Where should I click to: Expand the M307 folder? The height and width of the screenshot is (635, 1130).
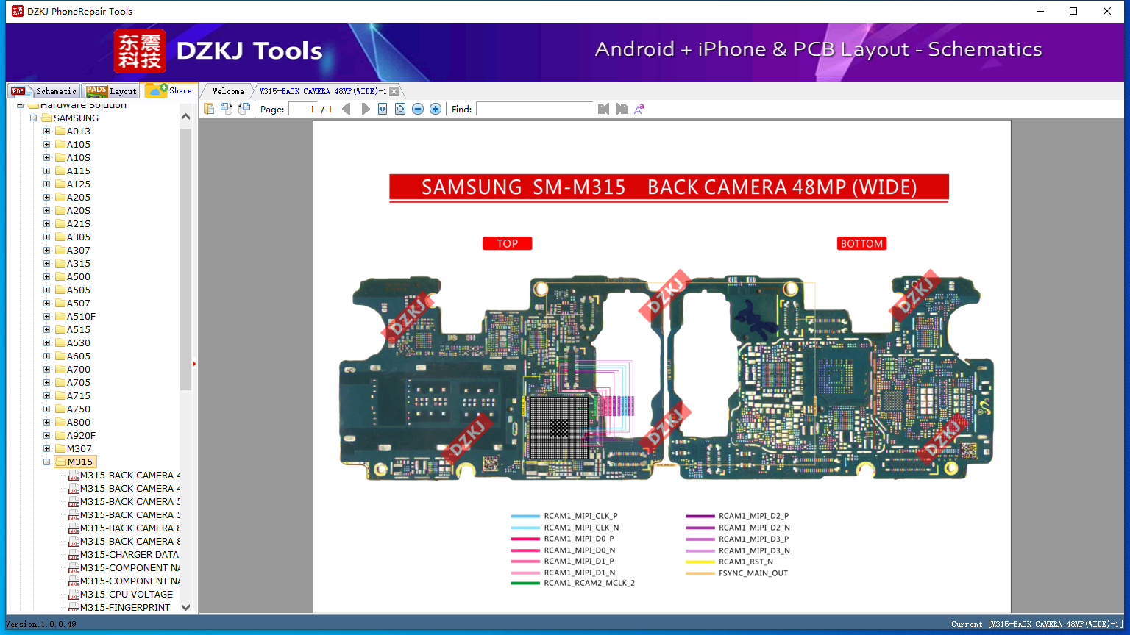[46, 448]
